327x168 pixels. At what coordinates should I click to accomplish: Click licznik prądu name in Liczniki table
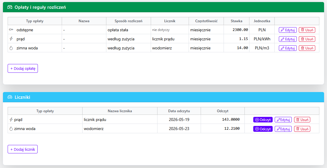(x=95, y=120)
